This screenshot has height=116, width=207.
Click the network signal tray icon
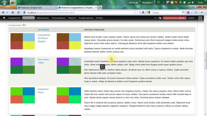point(189,2)
